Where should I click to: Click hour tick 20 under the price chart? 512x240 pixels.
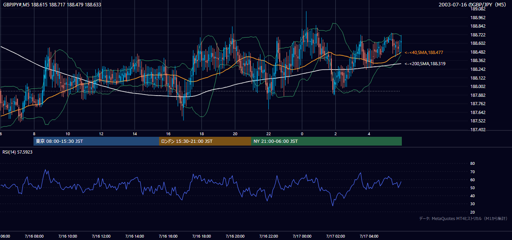[235, 134]
